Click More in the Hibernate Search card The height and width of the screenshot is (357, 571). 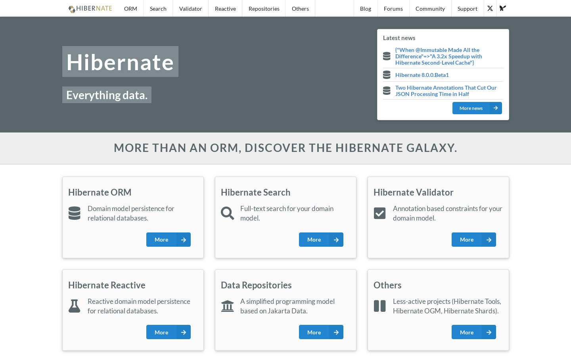pyautogui.click(x=321, y=240)
